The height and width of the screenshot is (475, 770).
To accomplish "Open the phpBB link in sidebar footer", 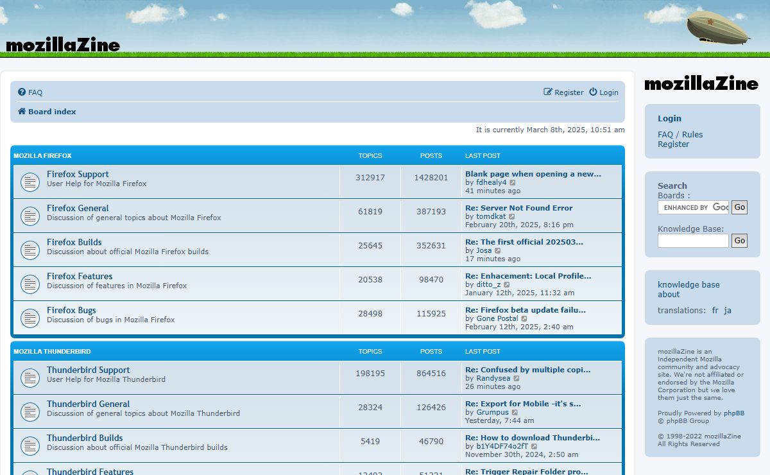I will tap(734, 413).
